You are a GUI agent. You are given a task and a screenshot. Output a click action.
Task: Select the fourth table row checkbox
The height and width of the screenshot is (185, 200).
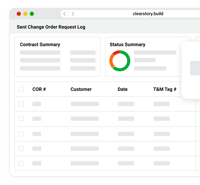click(x=21, y=148)
